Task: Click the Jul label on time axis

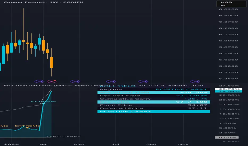Action: [x=115, y=144]
